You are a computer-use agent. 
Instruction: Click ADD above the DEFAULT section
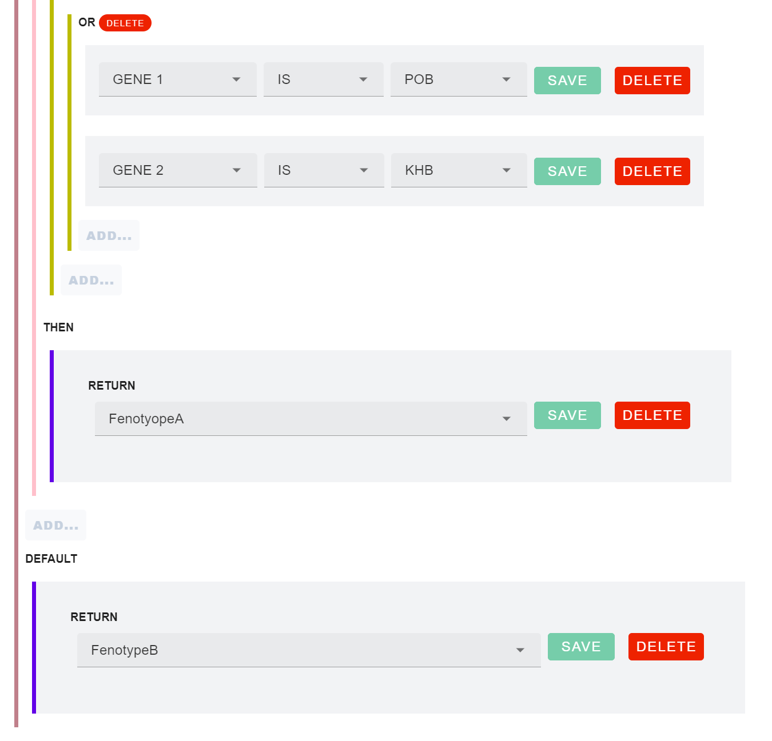click(x=55, y=525)
